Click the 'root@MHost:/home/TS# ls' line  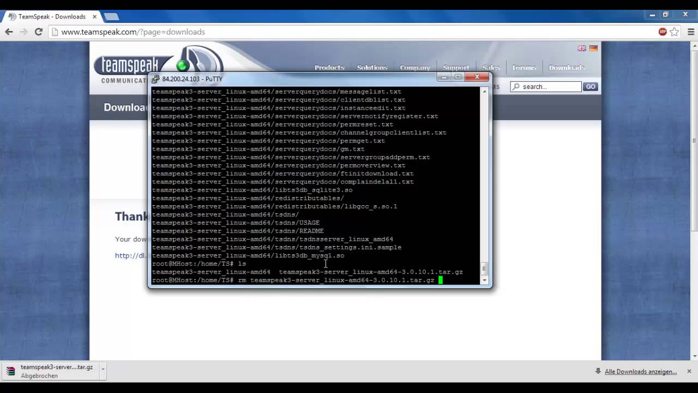(x=199, y=264)
